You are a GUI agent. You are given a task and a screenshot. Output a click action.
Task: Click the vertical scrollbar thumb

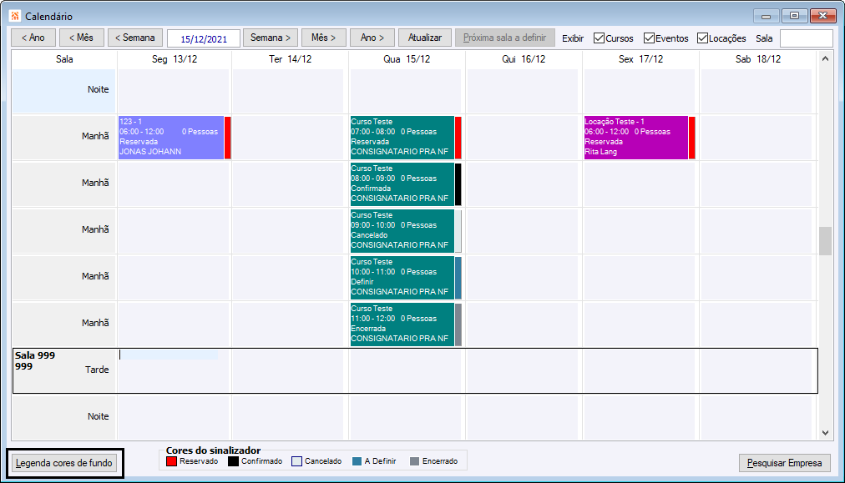pyautogui.click(x=825, y=241)
